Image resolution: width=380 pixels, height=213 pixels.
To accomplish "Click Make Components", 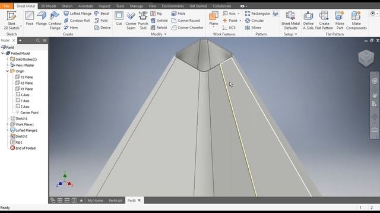I will (356, 21).
